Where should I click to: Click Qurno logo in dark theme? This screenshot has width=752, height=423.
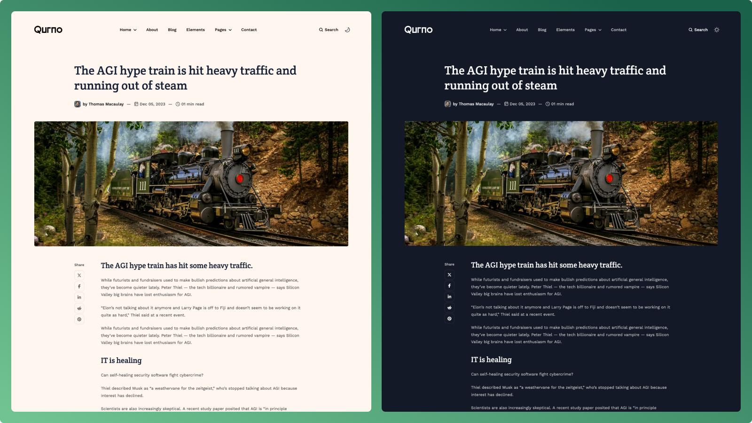pos(418,30)
